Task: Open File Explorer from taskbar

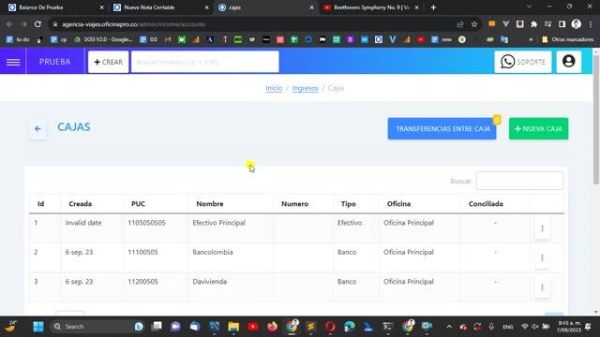Action: coord(233,327)
